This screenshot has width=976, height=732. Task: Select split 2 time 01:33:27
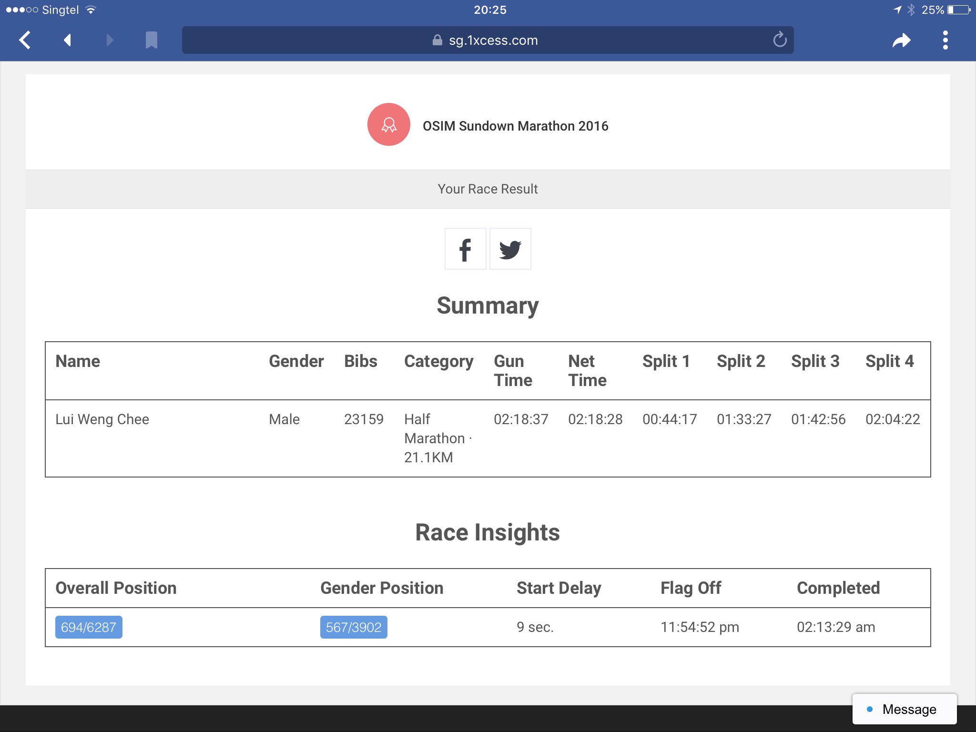(744, 419)
